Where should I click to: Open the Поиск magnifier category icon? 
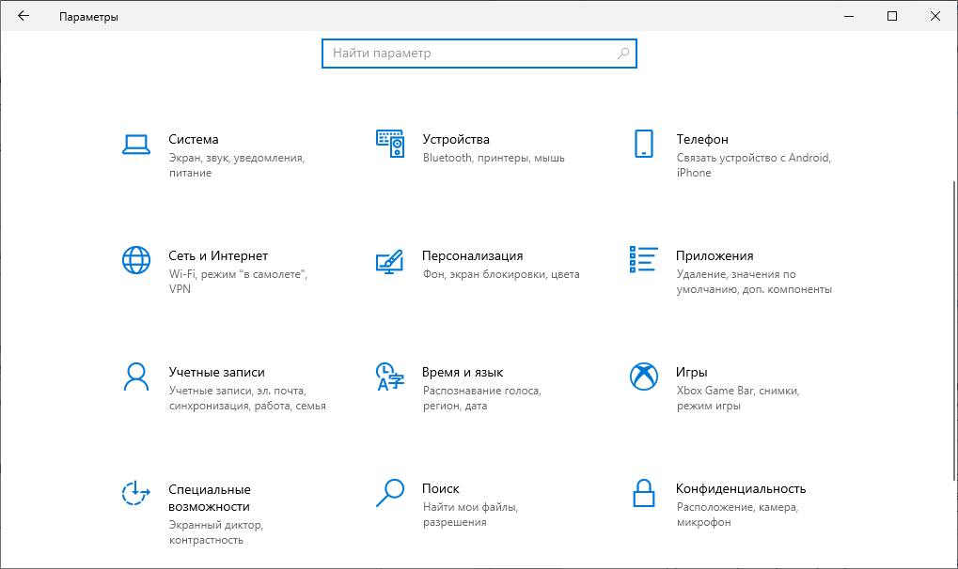coord(390,493)
